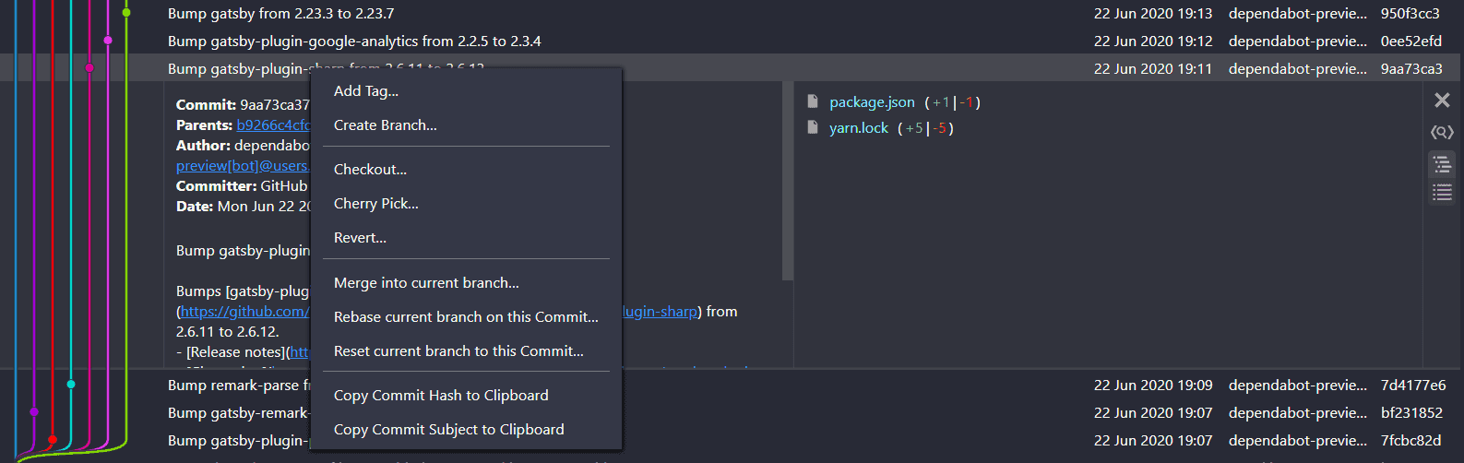Click the yarn.lock file icon
Screen dimensions: 1464x463
[813, 128]
